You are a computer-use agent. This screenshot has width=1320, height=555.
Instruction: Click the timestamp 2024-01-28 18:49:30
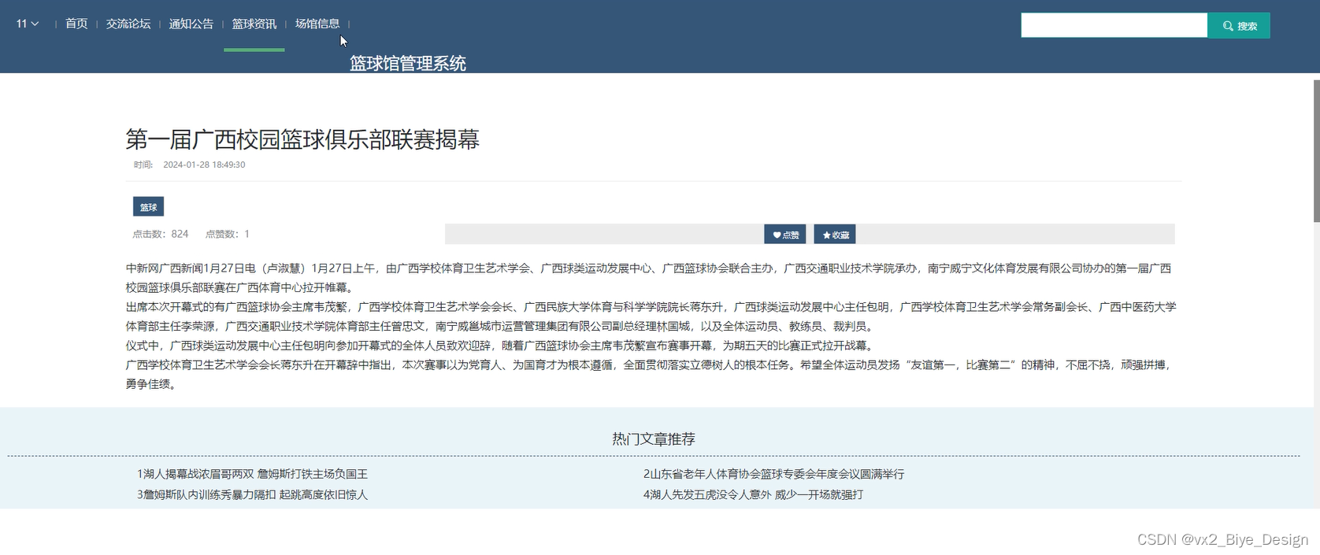pos(204,165)
